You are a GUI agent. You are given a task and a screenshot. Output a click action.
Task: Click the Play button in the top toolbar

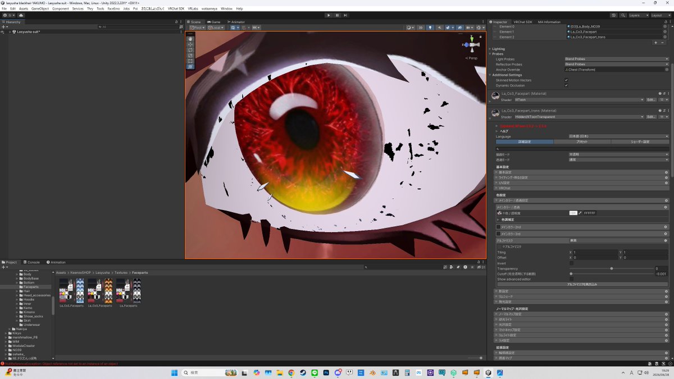(x=329, y=15)
